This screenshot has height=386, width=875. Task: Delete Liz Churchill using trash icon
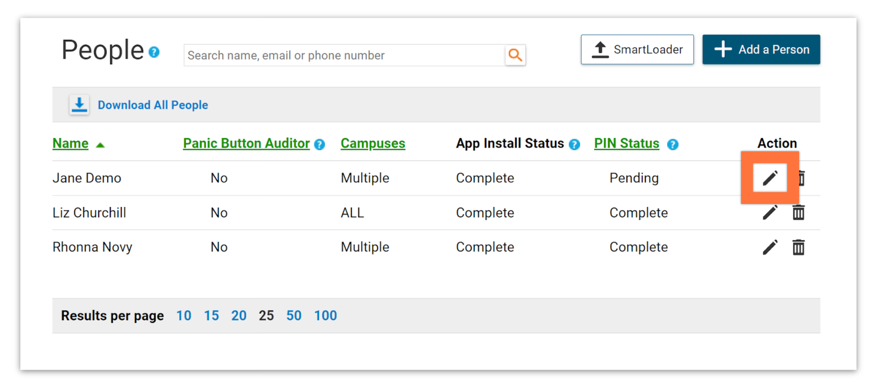(x=798, y=212)
